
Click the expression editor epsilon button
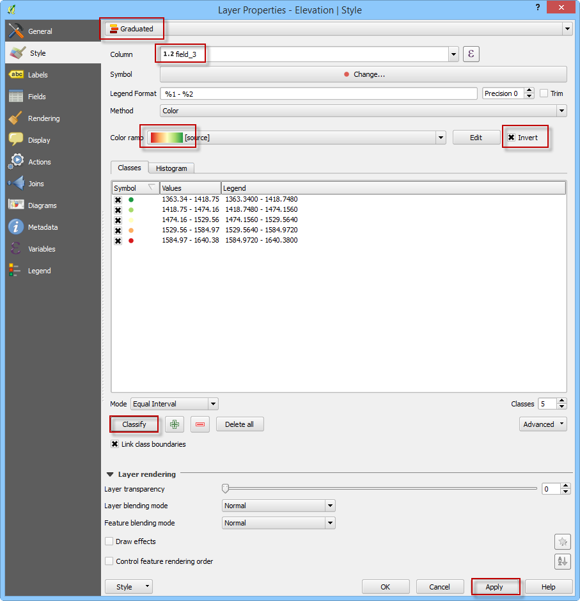[x=471, y=54]
